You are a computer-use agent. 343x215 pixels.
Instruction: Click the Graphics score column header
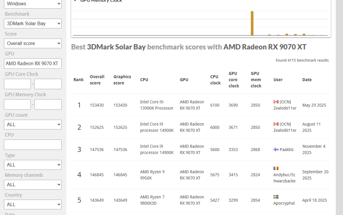(x=122, y=80)
